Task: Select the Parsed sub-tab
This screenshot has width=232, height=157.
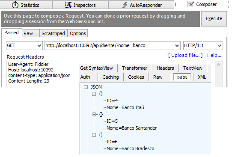Action: coord(12,33)
